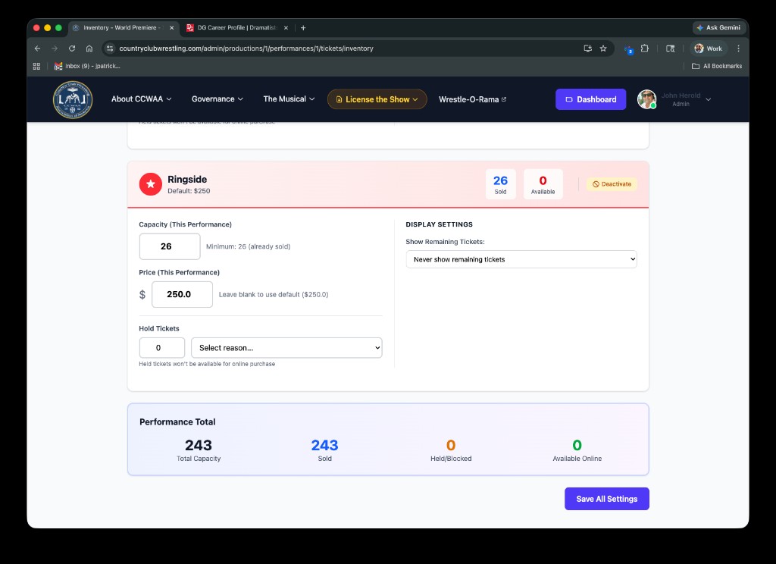Image resolution: width=776 pixels, height=564 pixels.
Task: Click the browser home icon
Action: (x=89, y=48)
